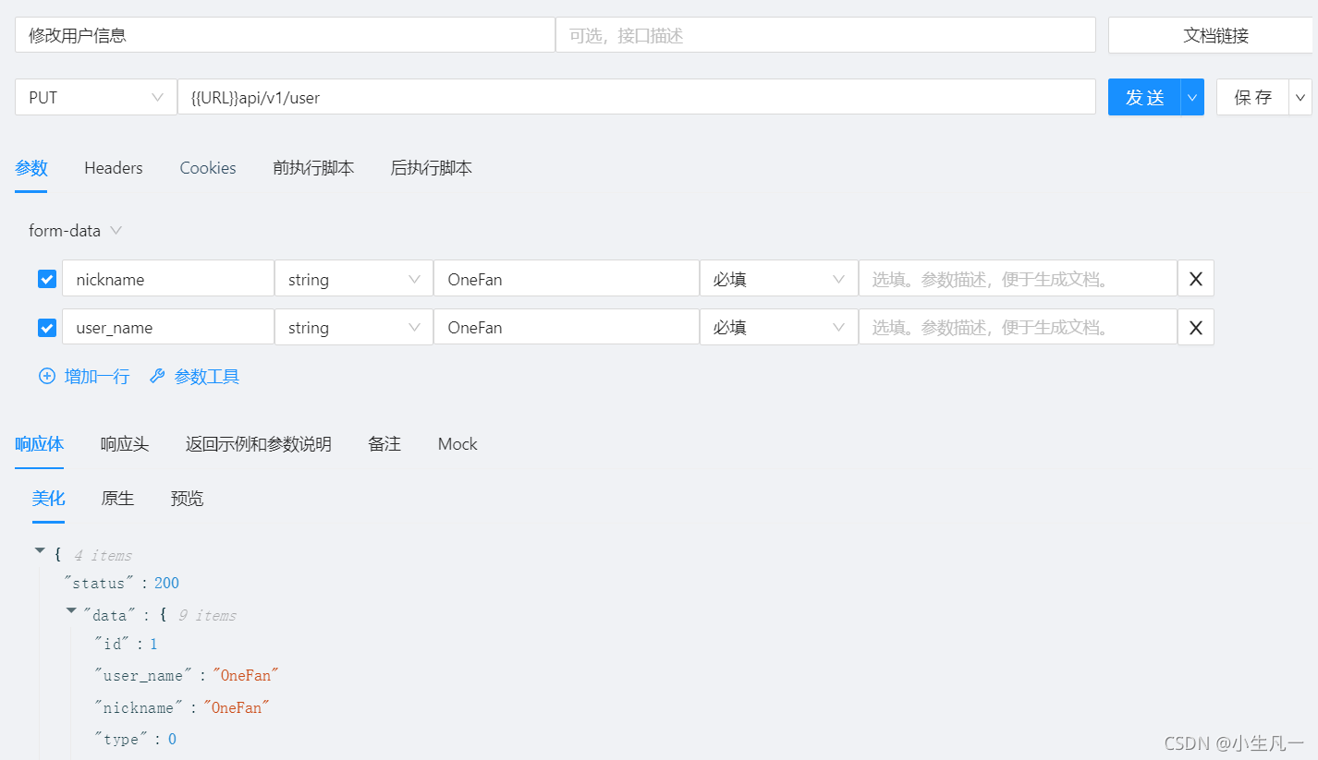Open the 必填 dropdown in the user_name row
This screenshot has width=1318, height=760.
coord(778,327)
